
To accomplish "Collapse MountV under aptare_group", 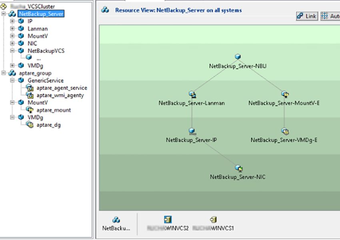I will 12,102.
